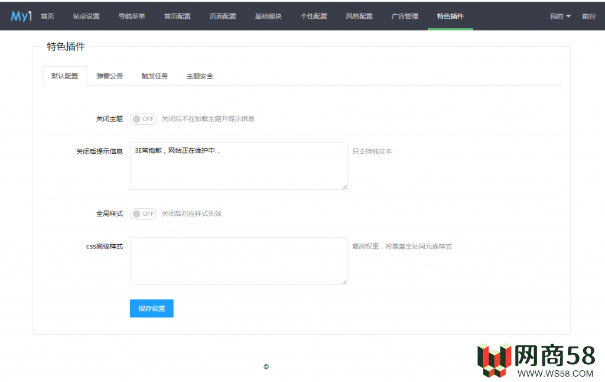Switch to the 触发任务 tab

(155, 76)
